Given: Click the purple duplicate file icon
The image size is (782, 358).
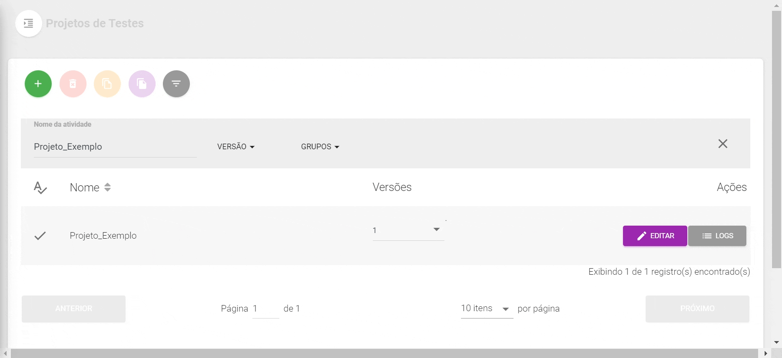Looking at the screenshot, I should 142,84.
